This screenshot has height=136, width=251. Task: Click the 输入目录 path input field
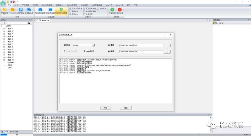(141, 45)
